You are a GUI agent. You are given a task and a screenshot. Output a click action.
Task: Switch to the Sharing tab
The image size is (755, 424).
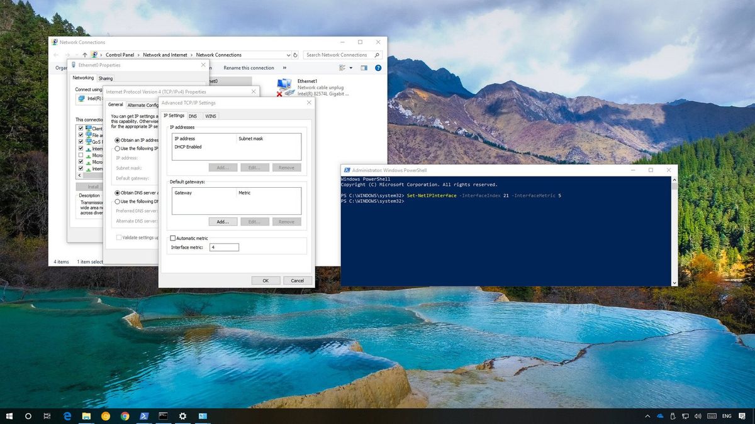tap(105, 78)
